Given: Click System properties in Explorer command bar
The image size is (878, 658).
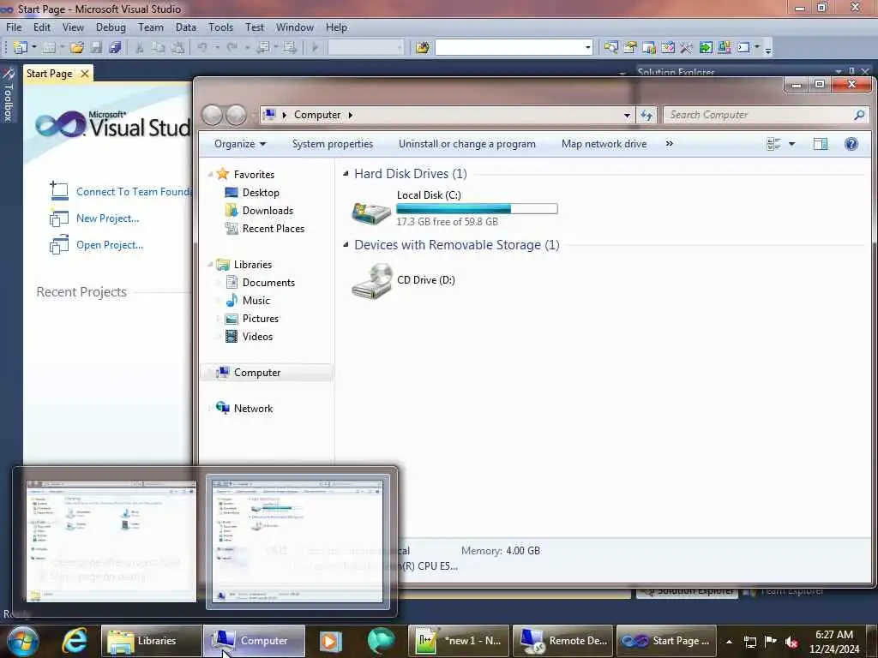Looking at the screenshot, I should point(333,144).
